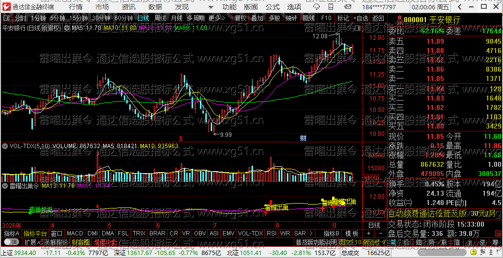Open the 市场 menu
This screenshot has height=258, width=503.
point(102,7)
